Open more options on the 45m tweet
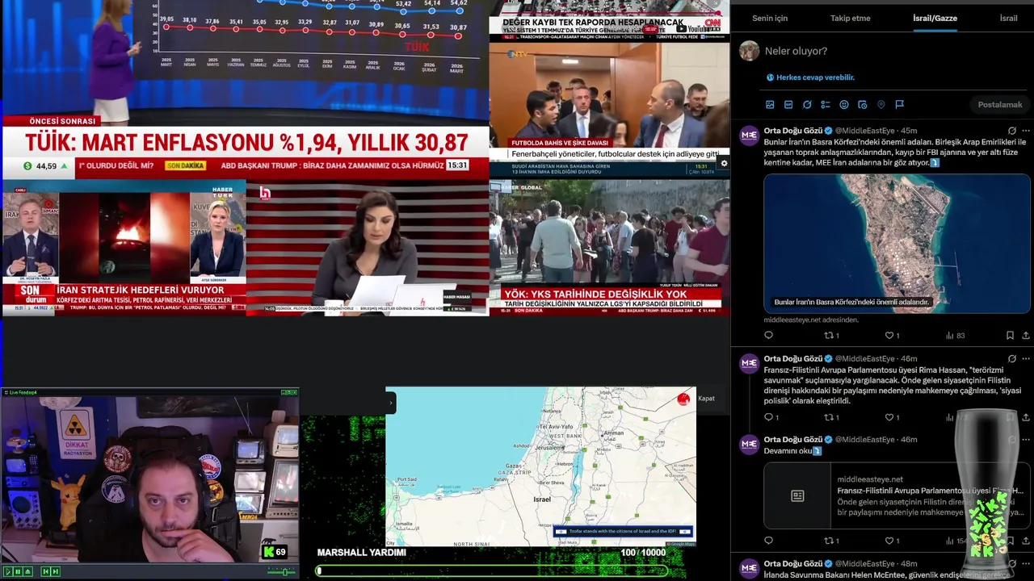The height and width of the screenshot is (581, 1034). [1026, 131]
